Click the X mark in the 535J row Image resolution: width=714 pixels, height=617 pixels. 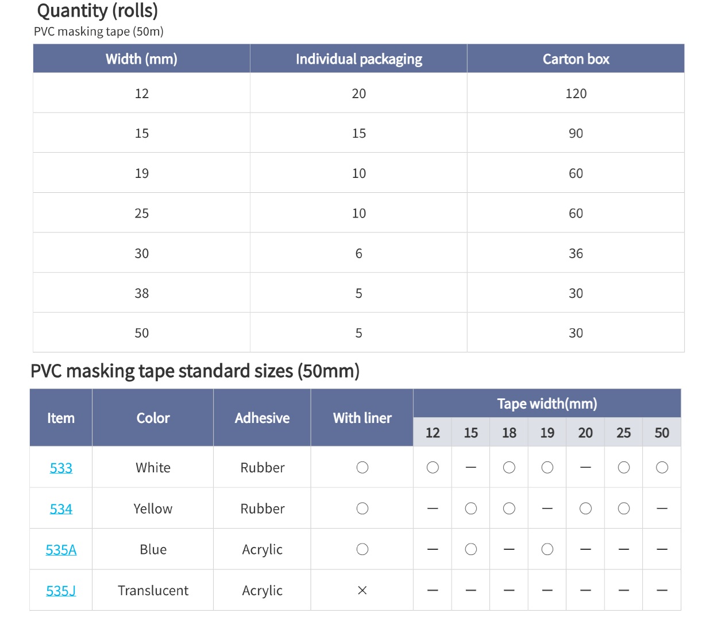pyautogui.click(x=362, y=591)
